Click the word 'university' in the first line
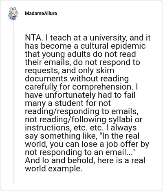This screenshot has height=191, width=163. 108,38
